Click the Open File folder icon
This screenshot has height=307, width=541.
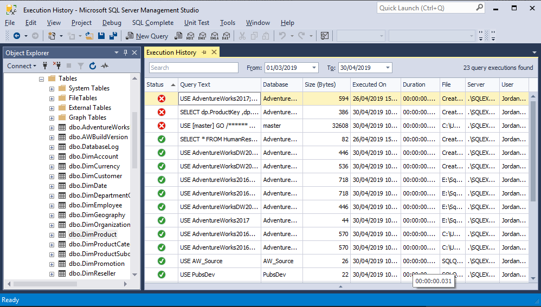point(89,36)
